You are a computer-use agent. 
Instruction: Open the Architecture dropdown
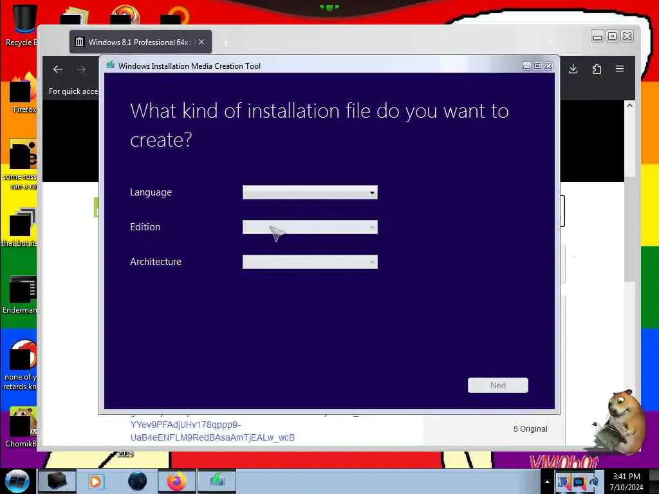(x=310, y=262)
